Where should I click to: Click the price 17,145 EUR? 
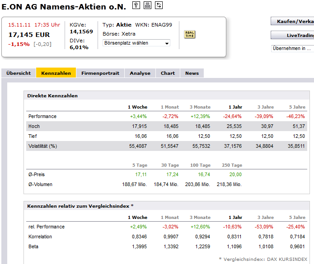(29, 35)
